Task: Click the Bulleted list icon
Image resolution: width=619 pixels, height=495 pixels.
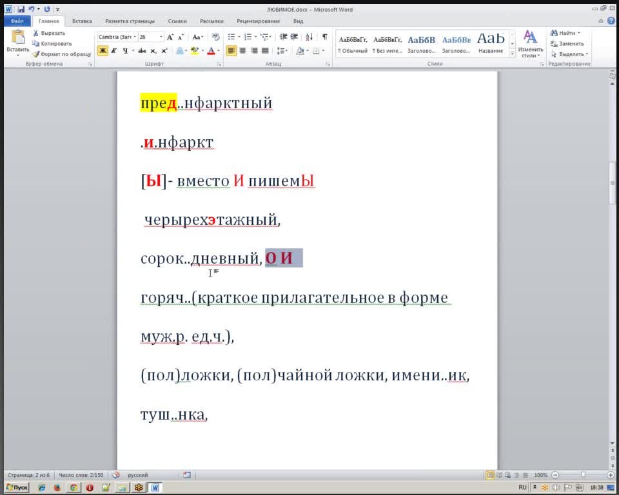Action: tap(232, 37)
